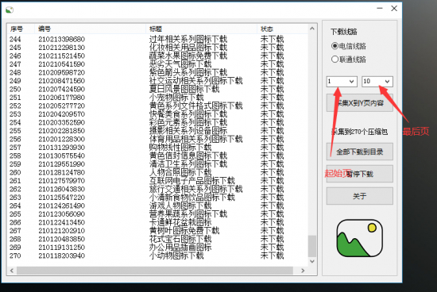Select row 游戏人物图标下载
This screenshot has height=292, width=437.
(158, 206)
